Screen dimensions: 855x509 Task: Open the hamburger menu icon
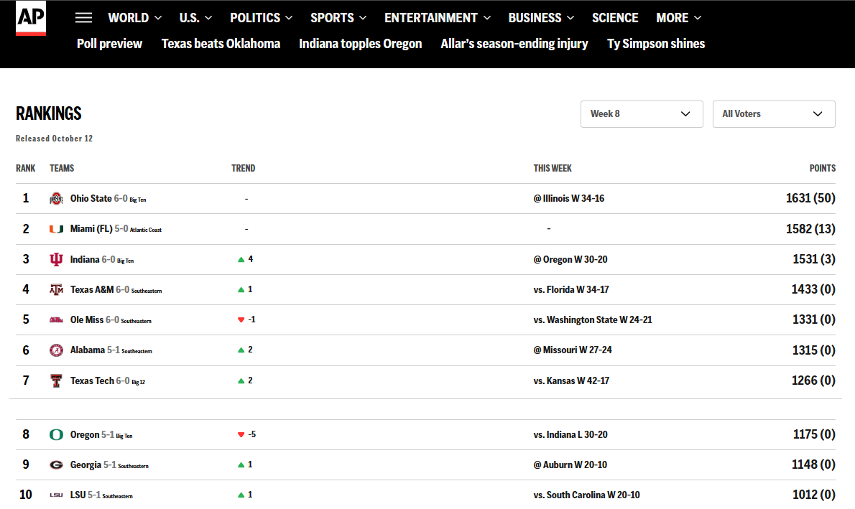(84, 18)
